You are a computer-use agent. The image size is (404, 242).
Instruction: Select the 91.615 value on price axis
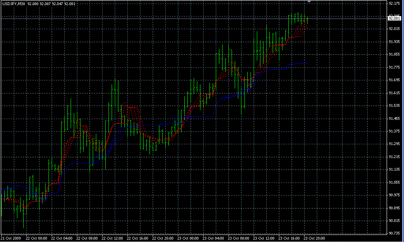pos(394,93)
